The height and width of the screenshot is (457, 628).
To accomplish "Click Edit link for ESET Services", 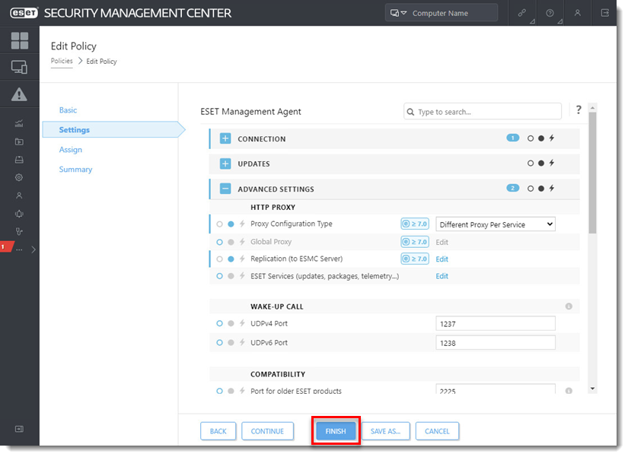I will point(442,276).
